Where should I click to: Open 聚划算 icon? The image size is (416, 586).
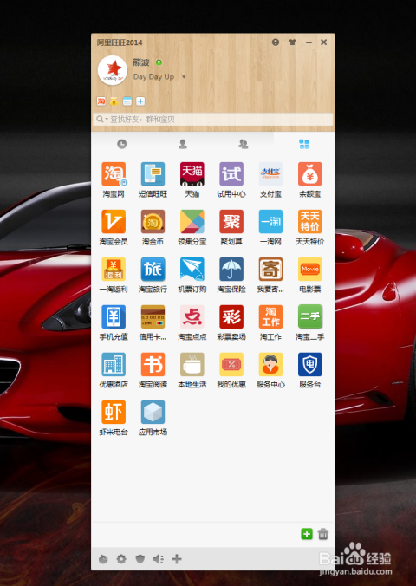[x=231, y=222]
